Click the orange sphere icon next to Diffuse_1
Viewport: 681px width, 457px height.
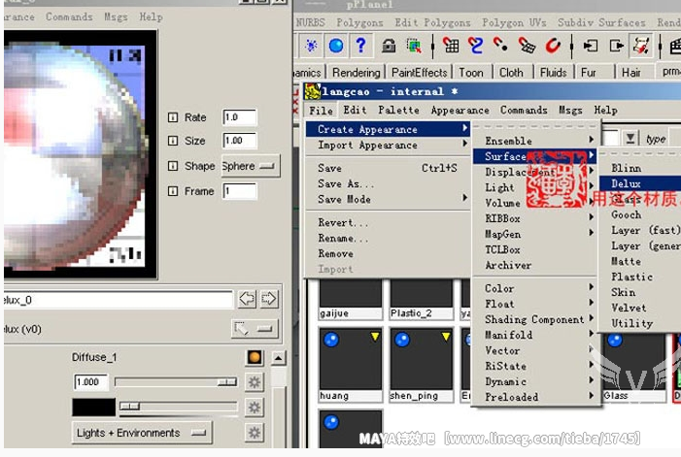point(255,357)
